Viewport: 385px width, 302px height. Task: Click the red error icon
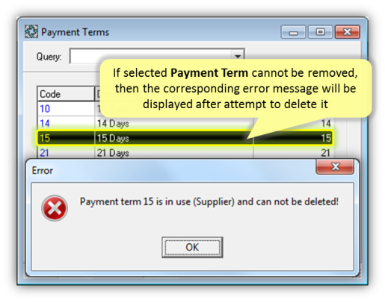tap(55, 208)
